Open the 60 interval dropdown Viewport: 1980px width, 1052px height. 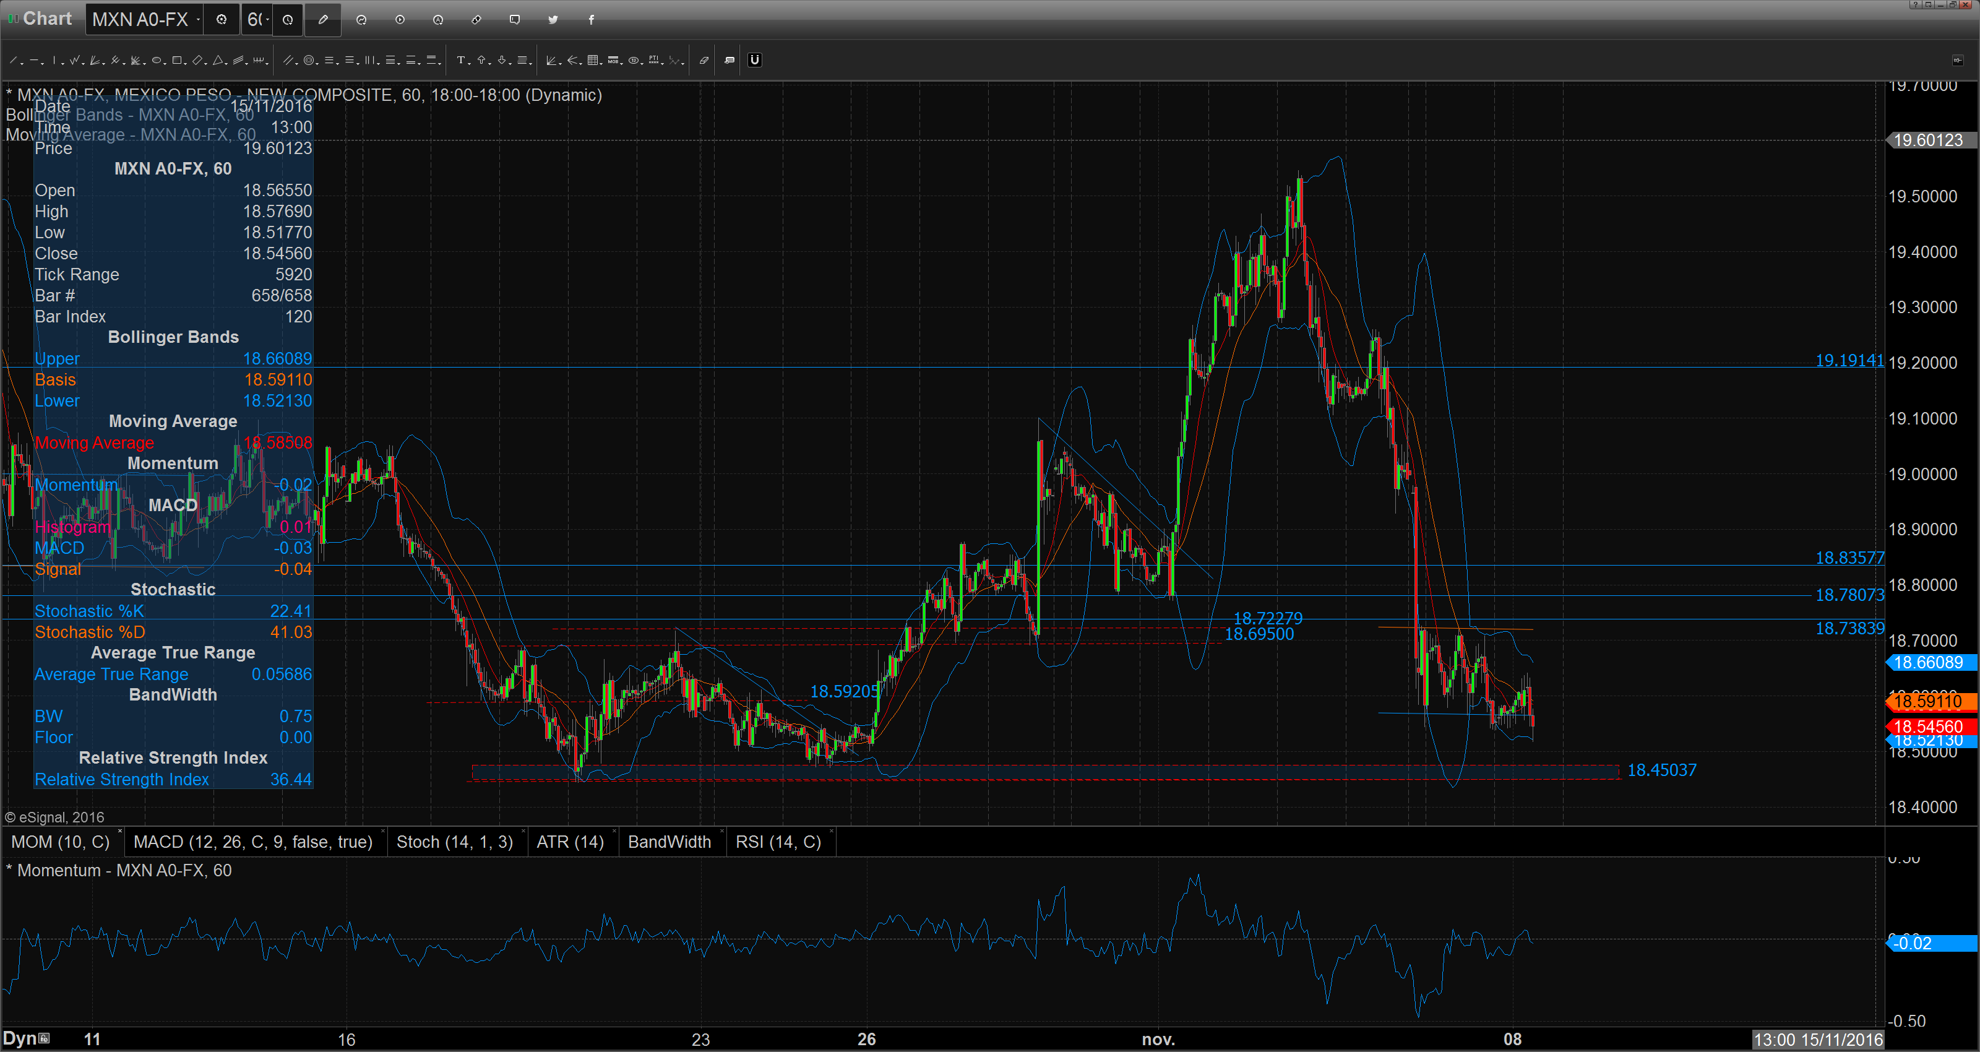(x=267, y=19)
